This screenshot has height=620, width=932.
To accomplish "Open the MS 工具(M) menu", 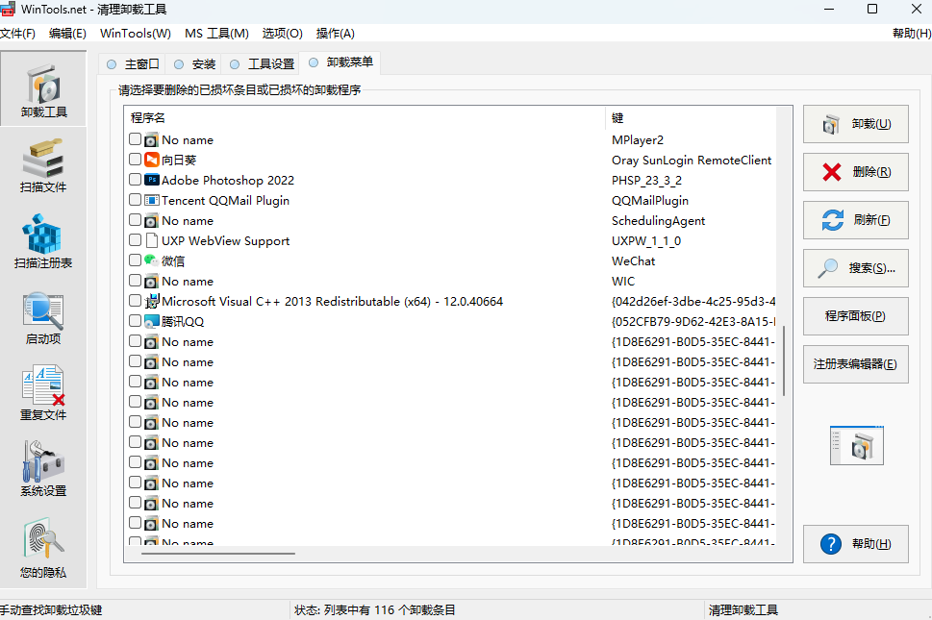I will [216, 34].
